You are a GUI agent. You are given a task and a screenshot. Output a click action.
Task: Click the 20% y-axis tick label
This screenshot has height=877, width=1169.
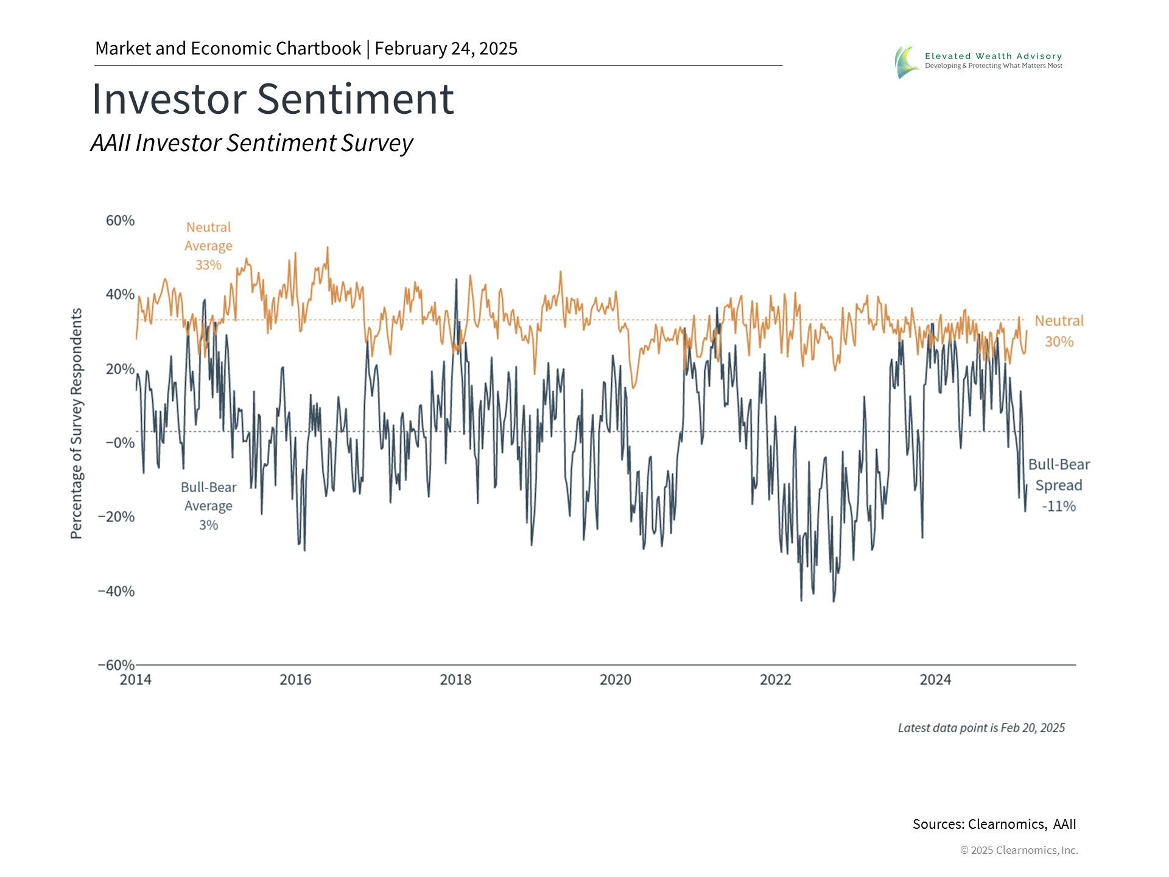tap(120, 369)
